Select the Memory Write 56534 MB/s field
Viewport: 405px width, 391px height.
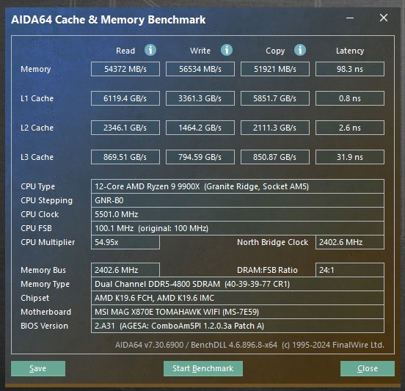click(x=200, y=69)
